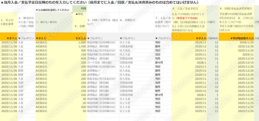Select 売上入金 in the 1,000 row
This screenshot has height=121, width=259.
click(x=137, y=42)
